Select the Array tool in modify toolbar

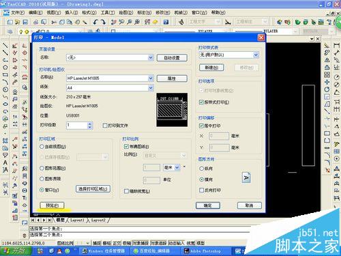point(327,74)
